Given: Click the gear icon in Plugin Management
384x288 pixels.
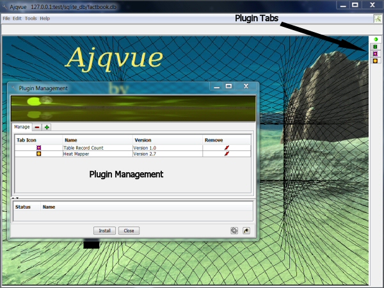Looking at the screenshot, I should point(234,230).
